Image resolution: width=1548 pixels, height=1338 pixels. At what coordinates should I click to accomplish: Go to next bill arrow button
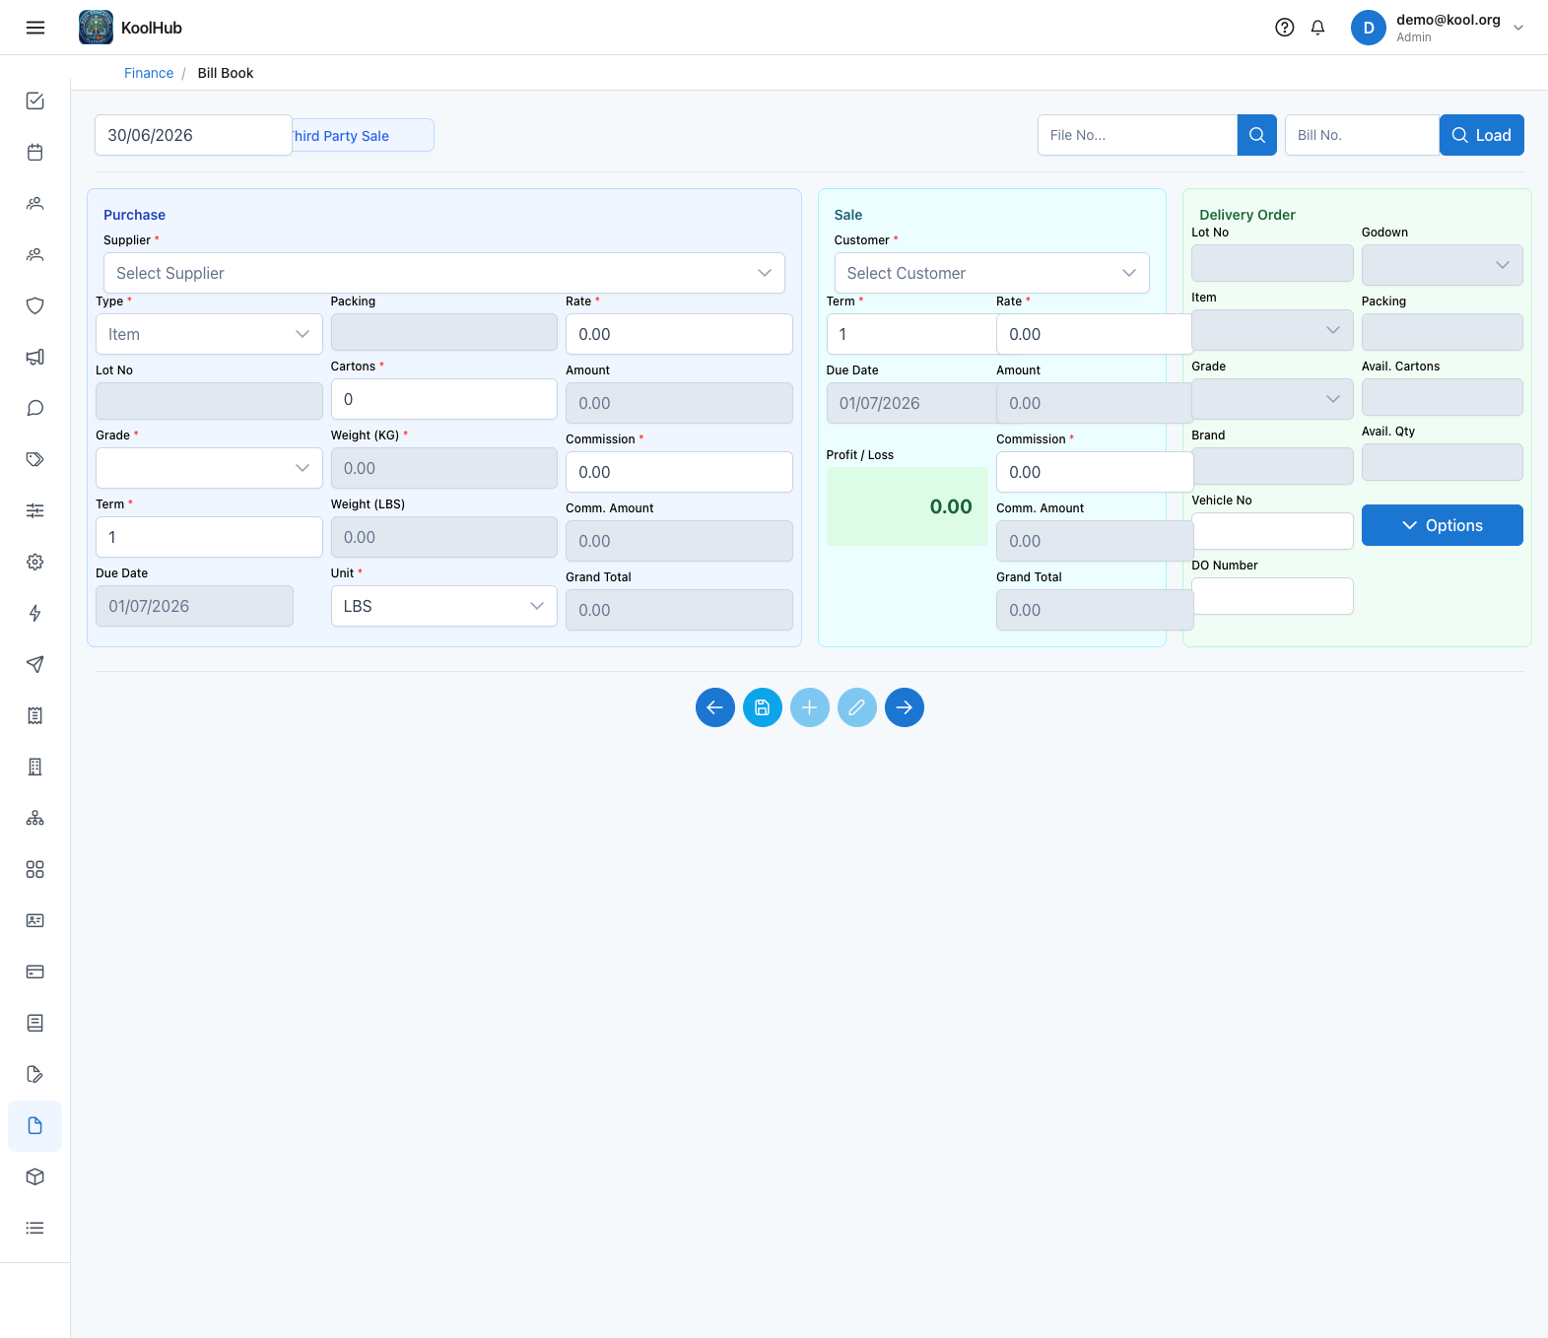pos(905,707)
